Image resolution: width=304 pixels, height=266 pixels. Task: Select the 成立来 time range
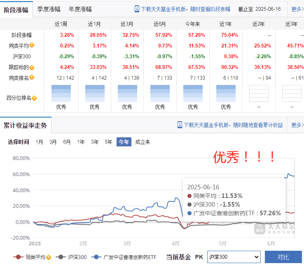pos(143,142)
